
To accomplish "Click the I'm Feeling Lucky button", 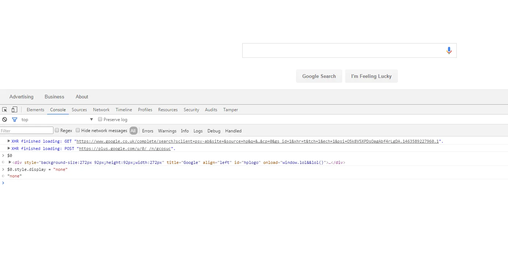I will click(x=371, y=76).
